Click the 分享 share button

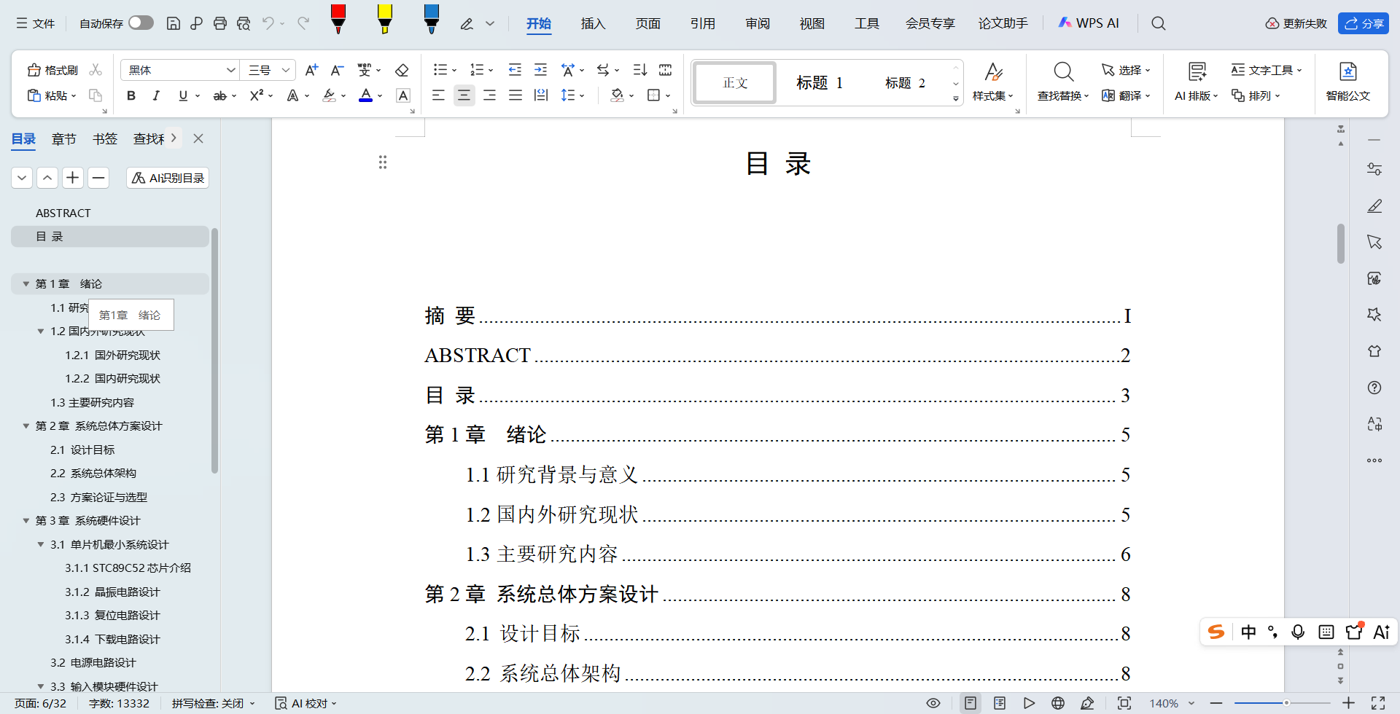[1364, 23]
